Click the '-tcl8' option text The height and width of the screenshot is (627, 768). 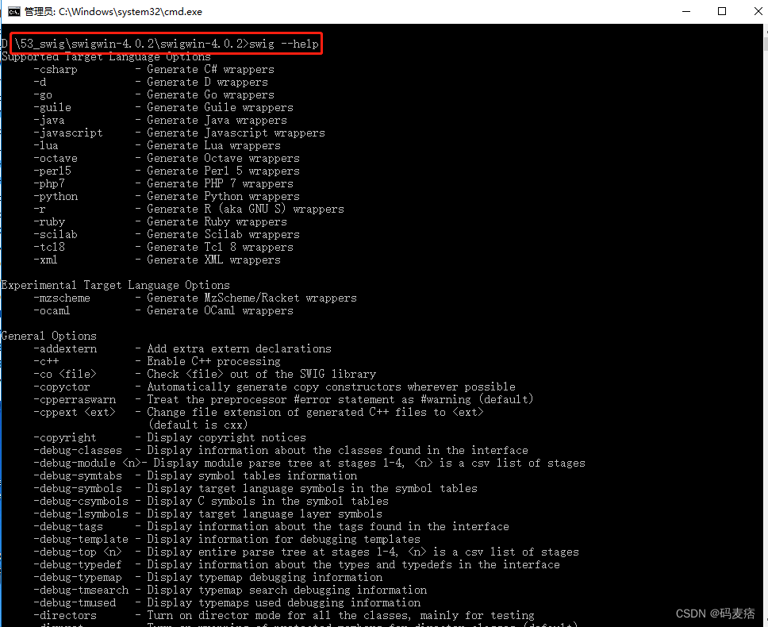tap(49, 248)
